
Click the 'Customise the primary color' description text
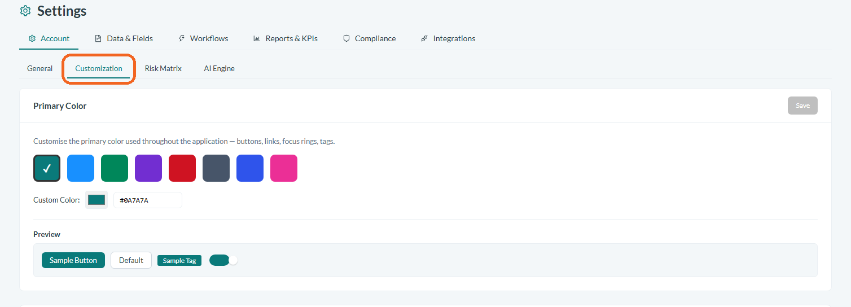tap(184, 141)
